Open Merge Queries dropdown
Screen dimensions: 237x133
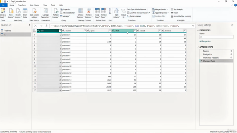pyautogui.click(x=160, y=9)
